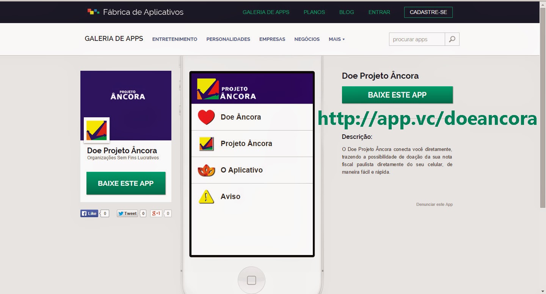Tap the Projeto Âncora menu row label
Viewport: 546px width, 294px height.
(246, 144)
